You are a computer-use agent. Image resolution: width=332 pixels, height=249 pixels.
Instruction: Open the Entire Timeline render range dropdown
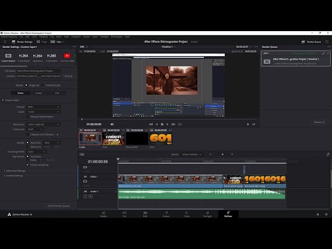(x=192, y=154)
